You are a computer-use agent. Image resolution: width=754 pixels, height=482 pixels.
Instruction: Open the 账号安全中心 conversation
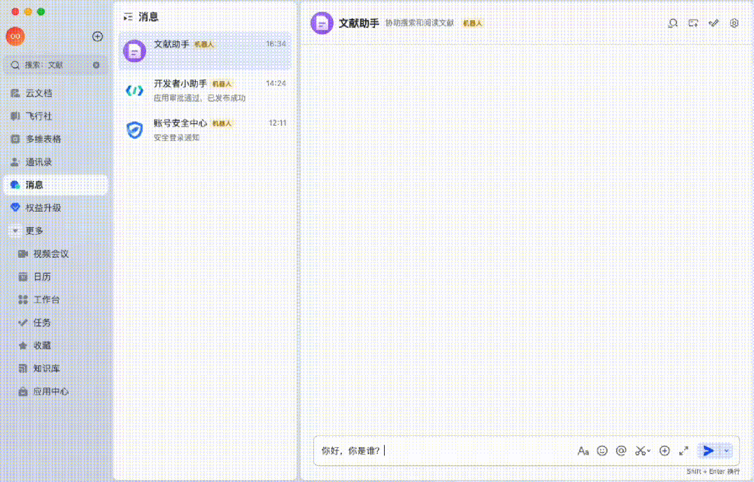(x=204, y=130)
